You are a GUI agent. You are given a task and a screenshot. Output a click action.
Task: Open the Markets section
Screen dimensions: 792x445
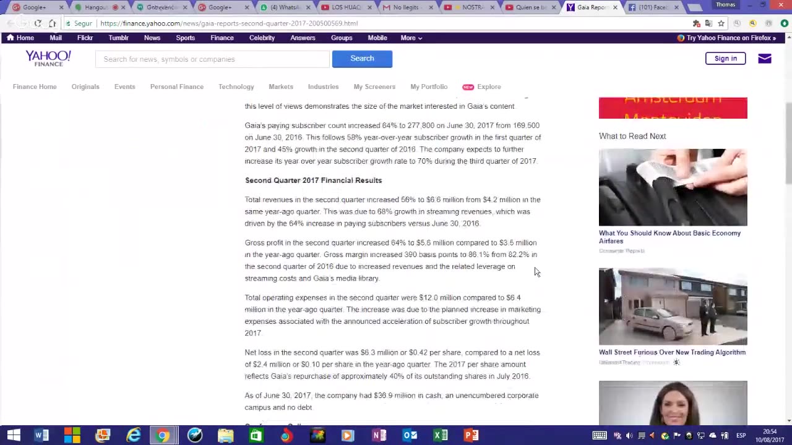click(x=281, y=87)
